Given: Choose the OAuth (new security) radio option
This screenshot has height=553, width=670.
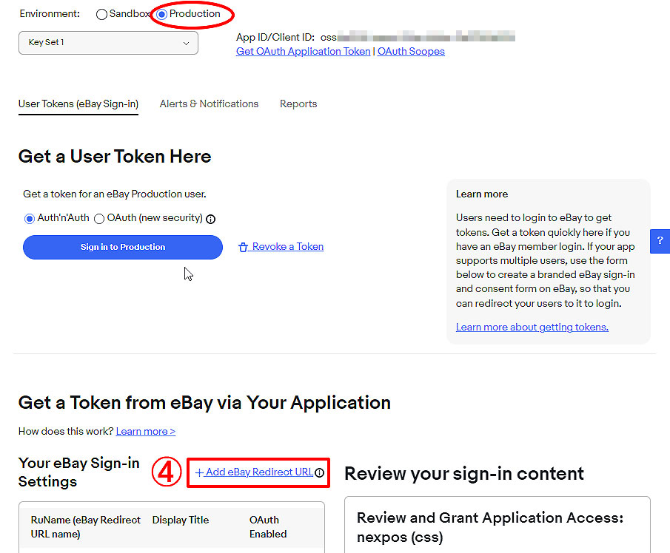Looking at the screenshot, I should 99,218.
